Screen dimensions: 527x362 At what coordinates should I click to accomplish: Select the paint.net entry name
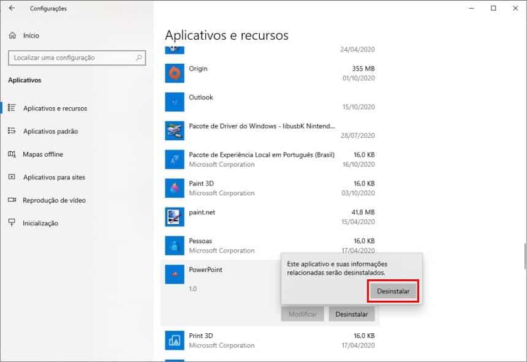click(202, 212)
